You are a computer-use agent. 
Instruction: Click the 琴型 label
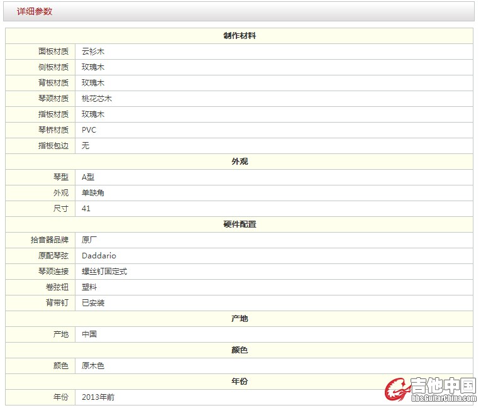(61, 177)
